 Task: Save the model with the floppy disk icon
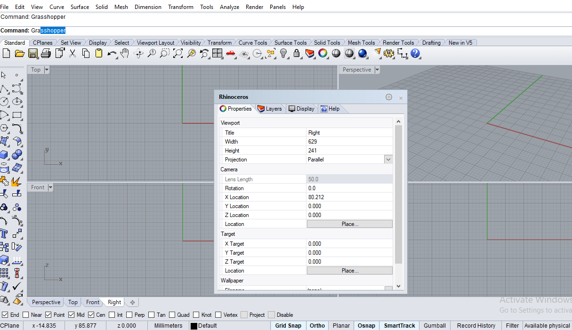pyautogui.click(x=33, y=54)
